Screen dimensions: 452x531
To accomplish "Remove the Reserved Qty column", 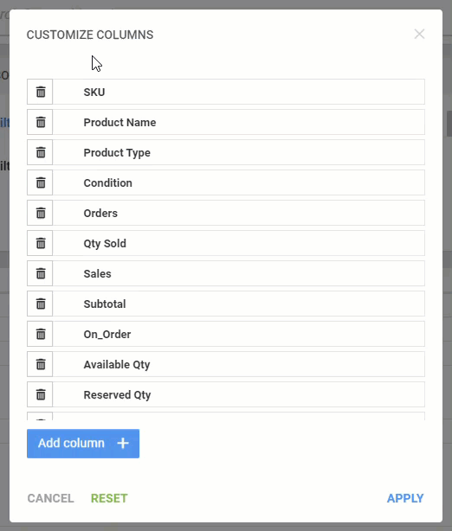I will [x=40, y=394].
